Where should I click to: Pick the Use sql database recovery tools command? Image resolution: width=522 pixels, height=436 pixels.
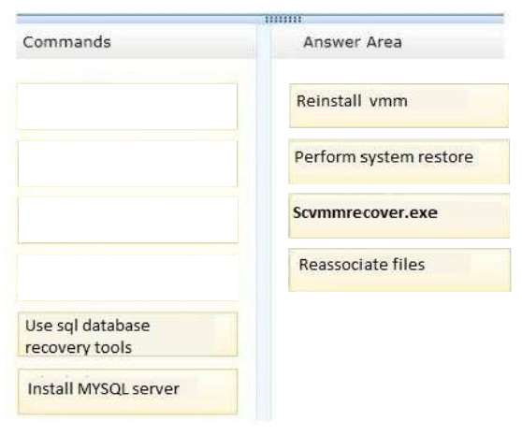128,334
